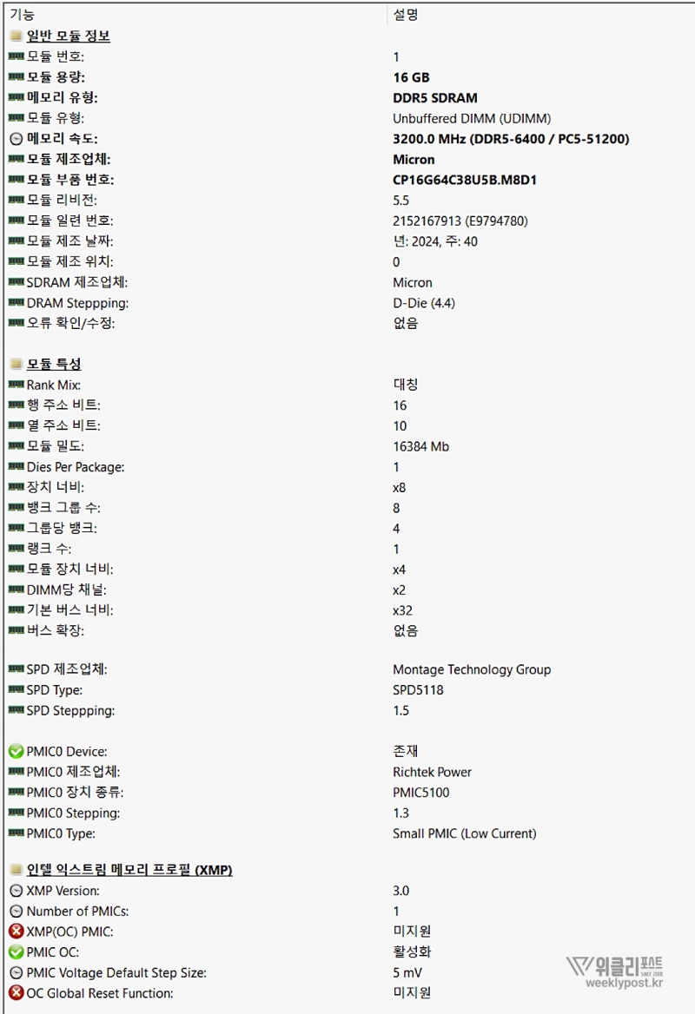Click the 설명 column header

406,15
